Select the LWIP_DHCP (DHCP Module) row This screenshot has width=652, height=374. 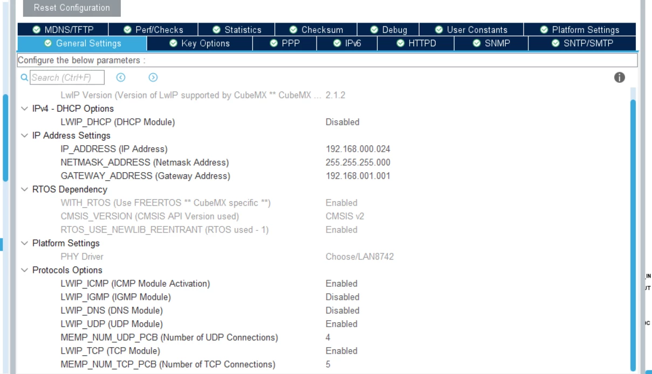pos(324,122)
